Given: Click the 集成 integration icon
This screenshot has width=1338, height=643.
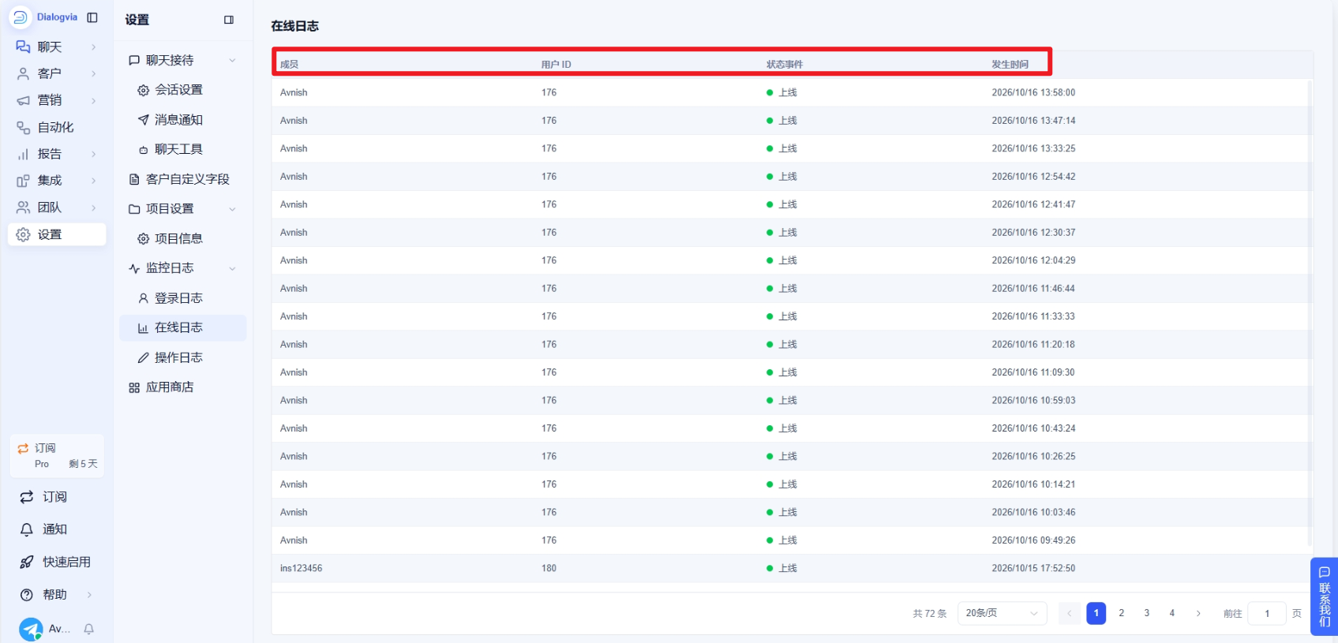Looking at the screenshot, I should [23, 181].
